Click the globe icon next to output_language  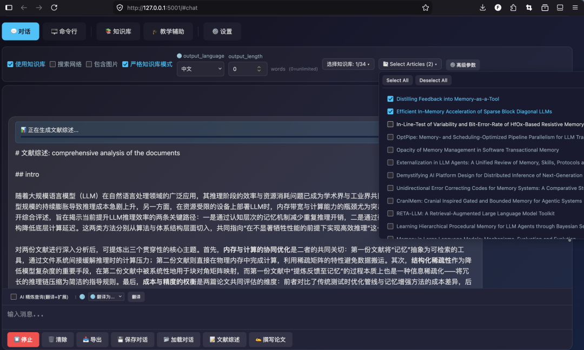click(179, 56)
